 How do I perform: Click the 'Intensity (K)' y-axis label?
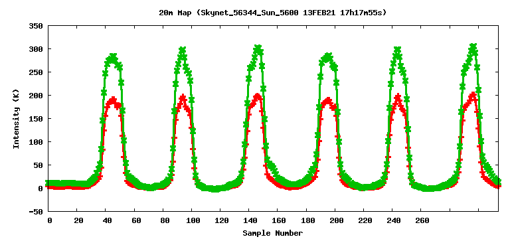[x=16, y=119]
